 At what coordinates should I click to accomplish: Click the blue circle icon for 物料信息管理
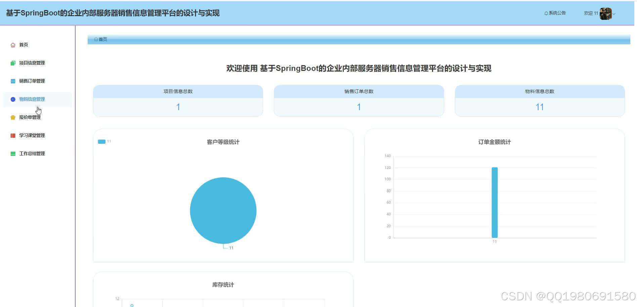[12, 99]
